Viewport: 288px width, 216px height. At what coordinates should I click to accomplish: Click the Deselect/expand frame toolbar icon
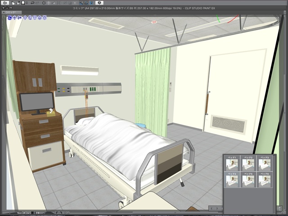click(x=58, y=3)
